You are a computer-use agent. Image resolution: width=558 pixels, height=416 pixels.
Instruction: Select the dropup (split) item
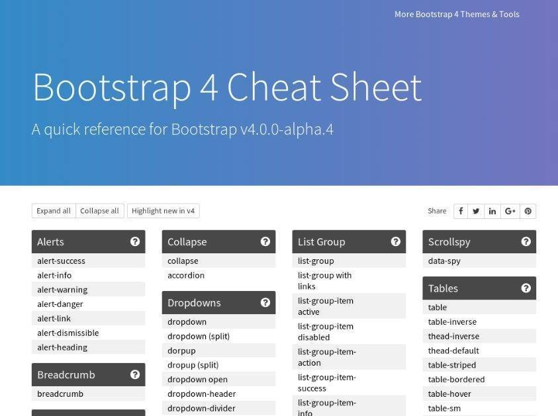[218, 365]
